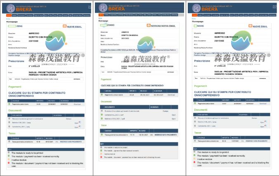This screenshot has width=279, height=176.
Task: Click the email envelope icon in ZHANG page
Action: pyautogui.click(x=149, y=26)
